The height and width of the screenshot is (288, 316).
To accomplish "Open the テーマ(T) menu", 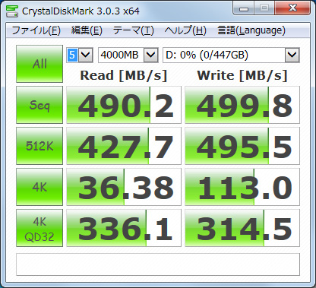I will [134, 30].
